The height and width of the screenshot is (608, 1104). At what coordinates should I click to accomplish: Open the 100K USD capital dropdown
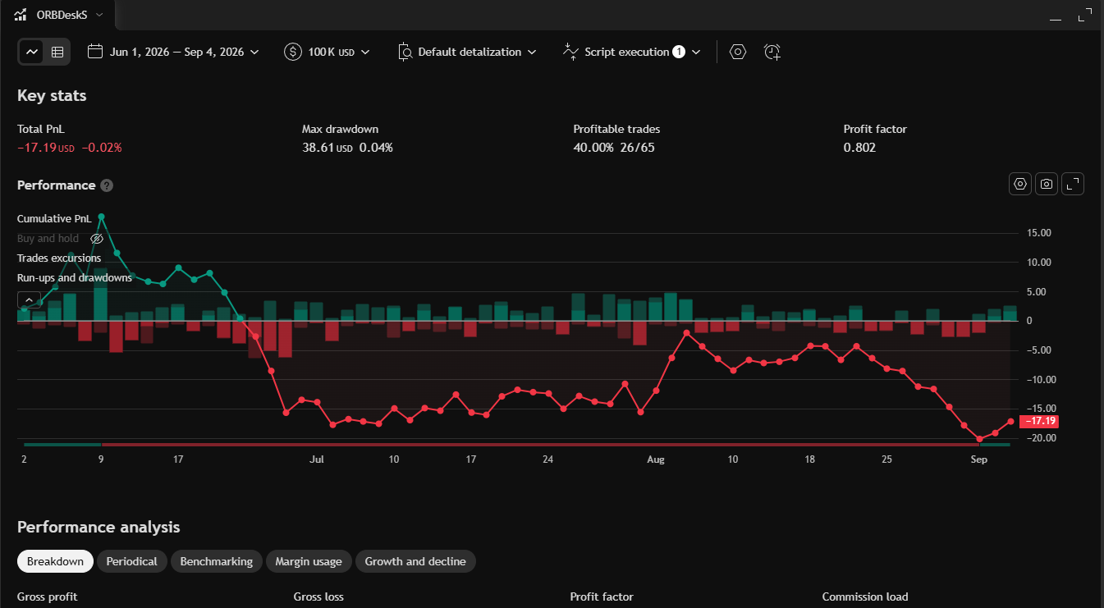pos(327,52)
